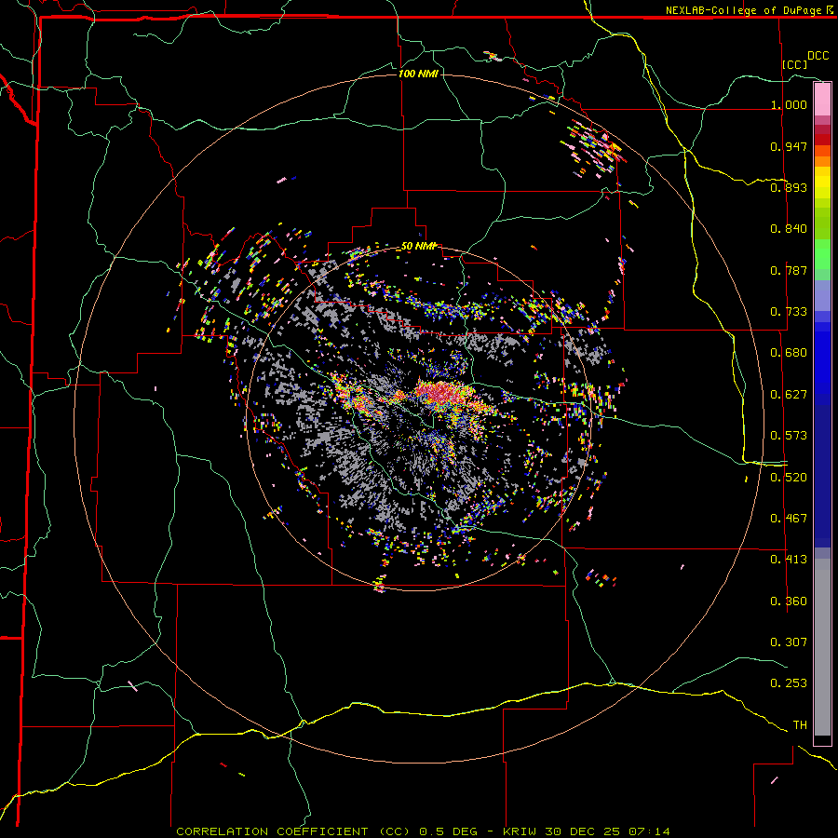Click the 0.520 scale value
838x838 pixels.
point(789,478)
